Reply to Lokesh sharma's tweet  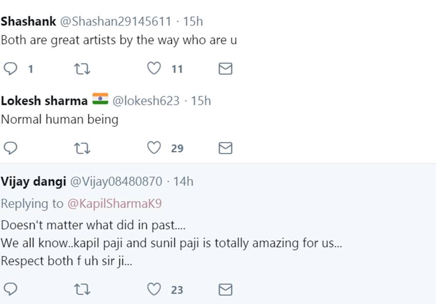click(11, 148)
